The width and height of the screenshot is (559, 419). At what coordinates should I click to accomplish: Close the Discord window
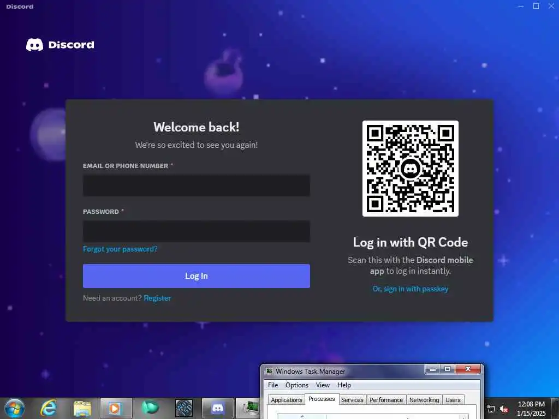pyautogui.click(x=551, y=6)
